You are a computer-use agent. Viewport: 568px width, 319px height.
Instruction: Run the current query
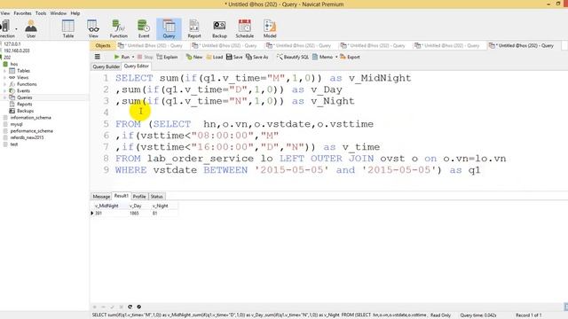pos(122,57)
